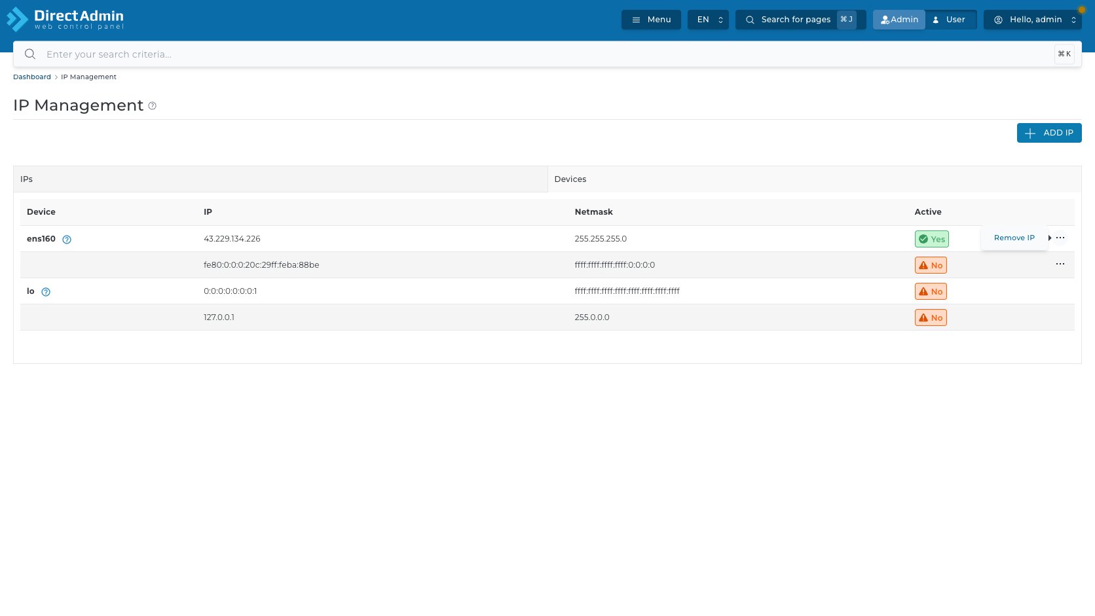Select the Devices tab
The image size is (1095, 616).
pyautogui.click(x=814, y=179)
